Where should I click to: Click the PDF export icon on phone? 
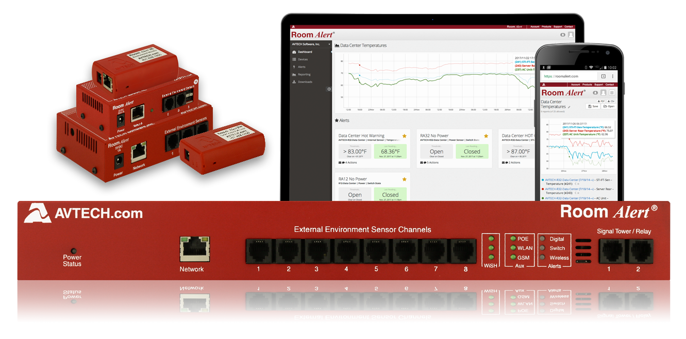600,101
